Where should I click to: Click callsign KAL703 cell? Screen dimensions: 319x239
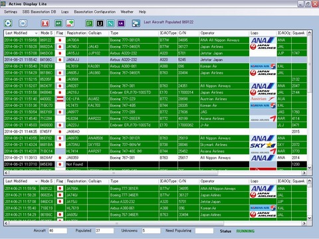pyautogui.click(x=98, y=106)
